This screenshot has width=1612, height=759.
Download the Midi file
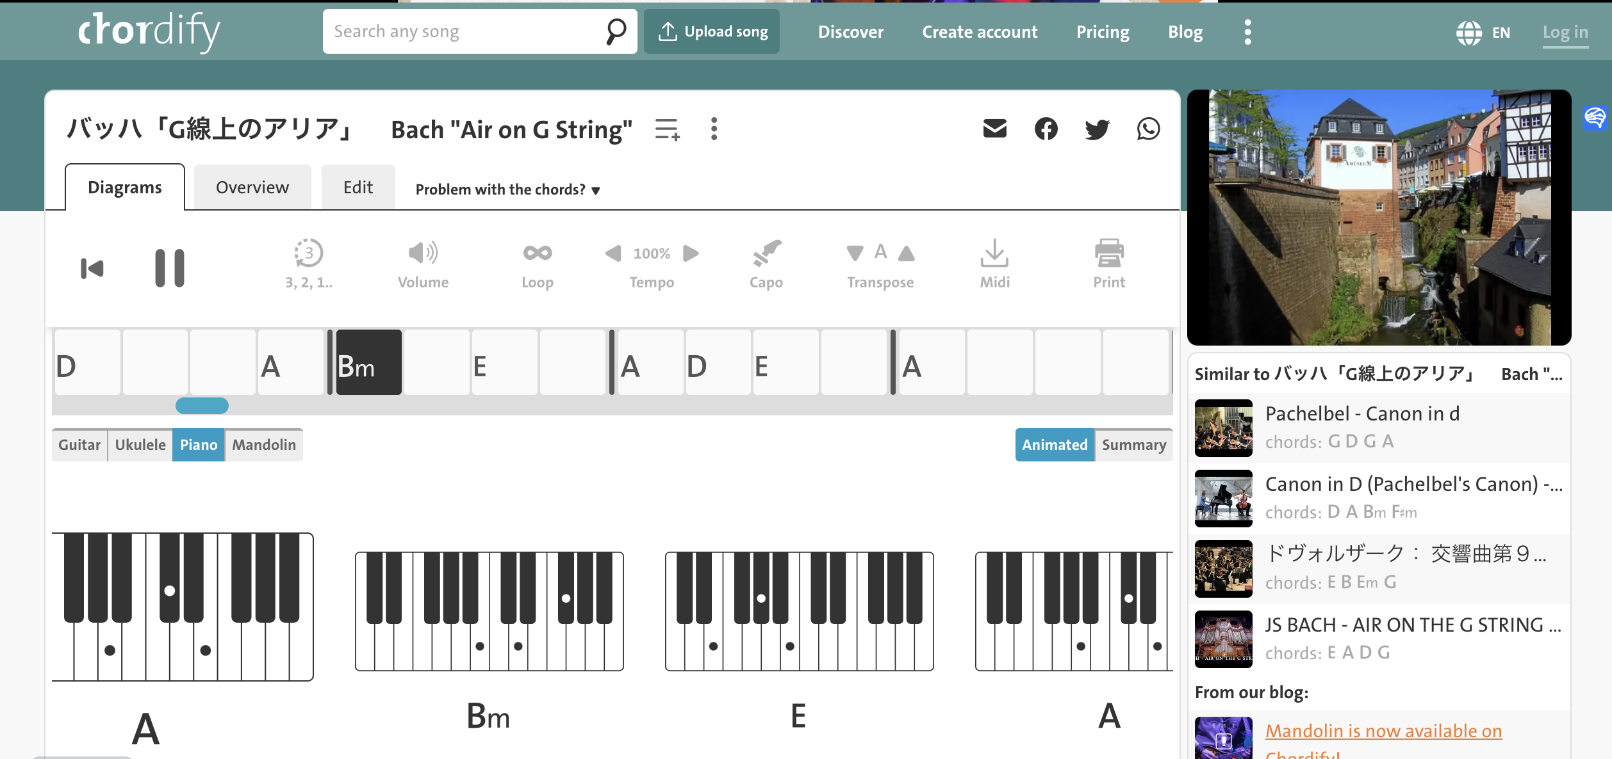[x=994, y=264]
